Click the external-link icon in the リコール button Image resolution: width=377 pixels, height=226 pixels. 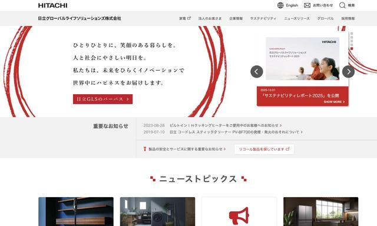(x=287, y=149)
